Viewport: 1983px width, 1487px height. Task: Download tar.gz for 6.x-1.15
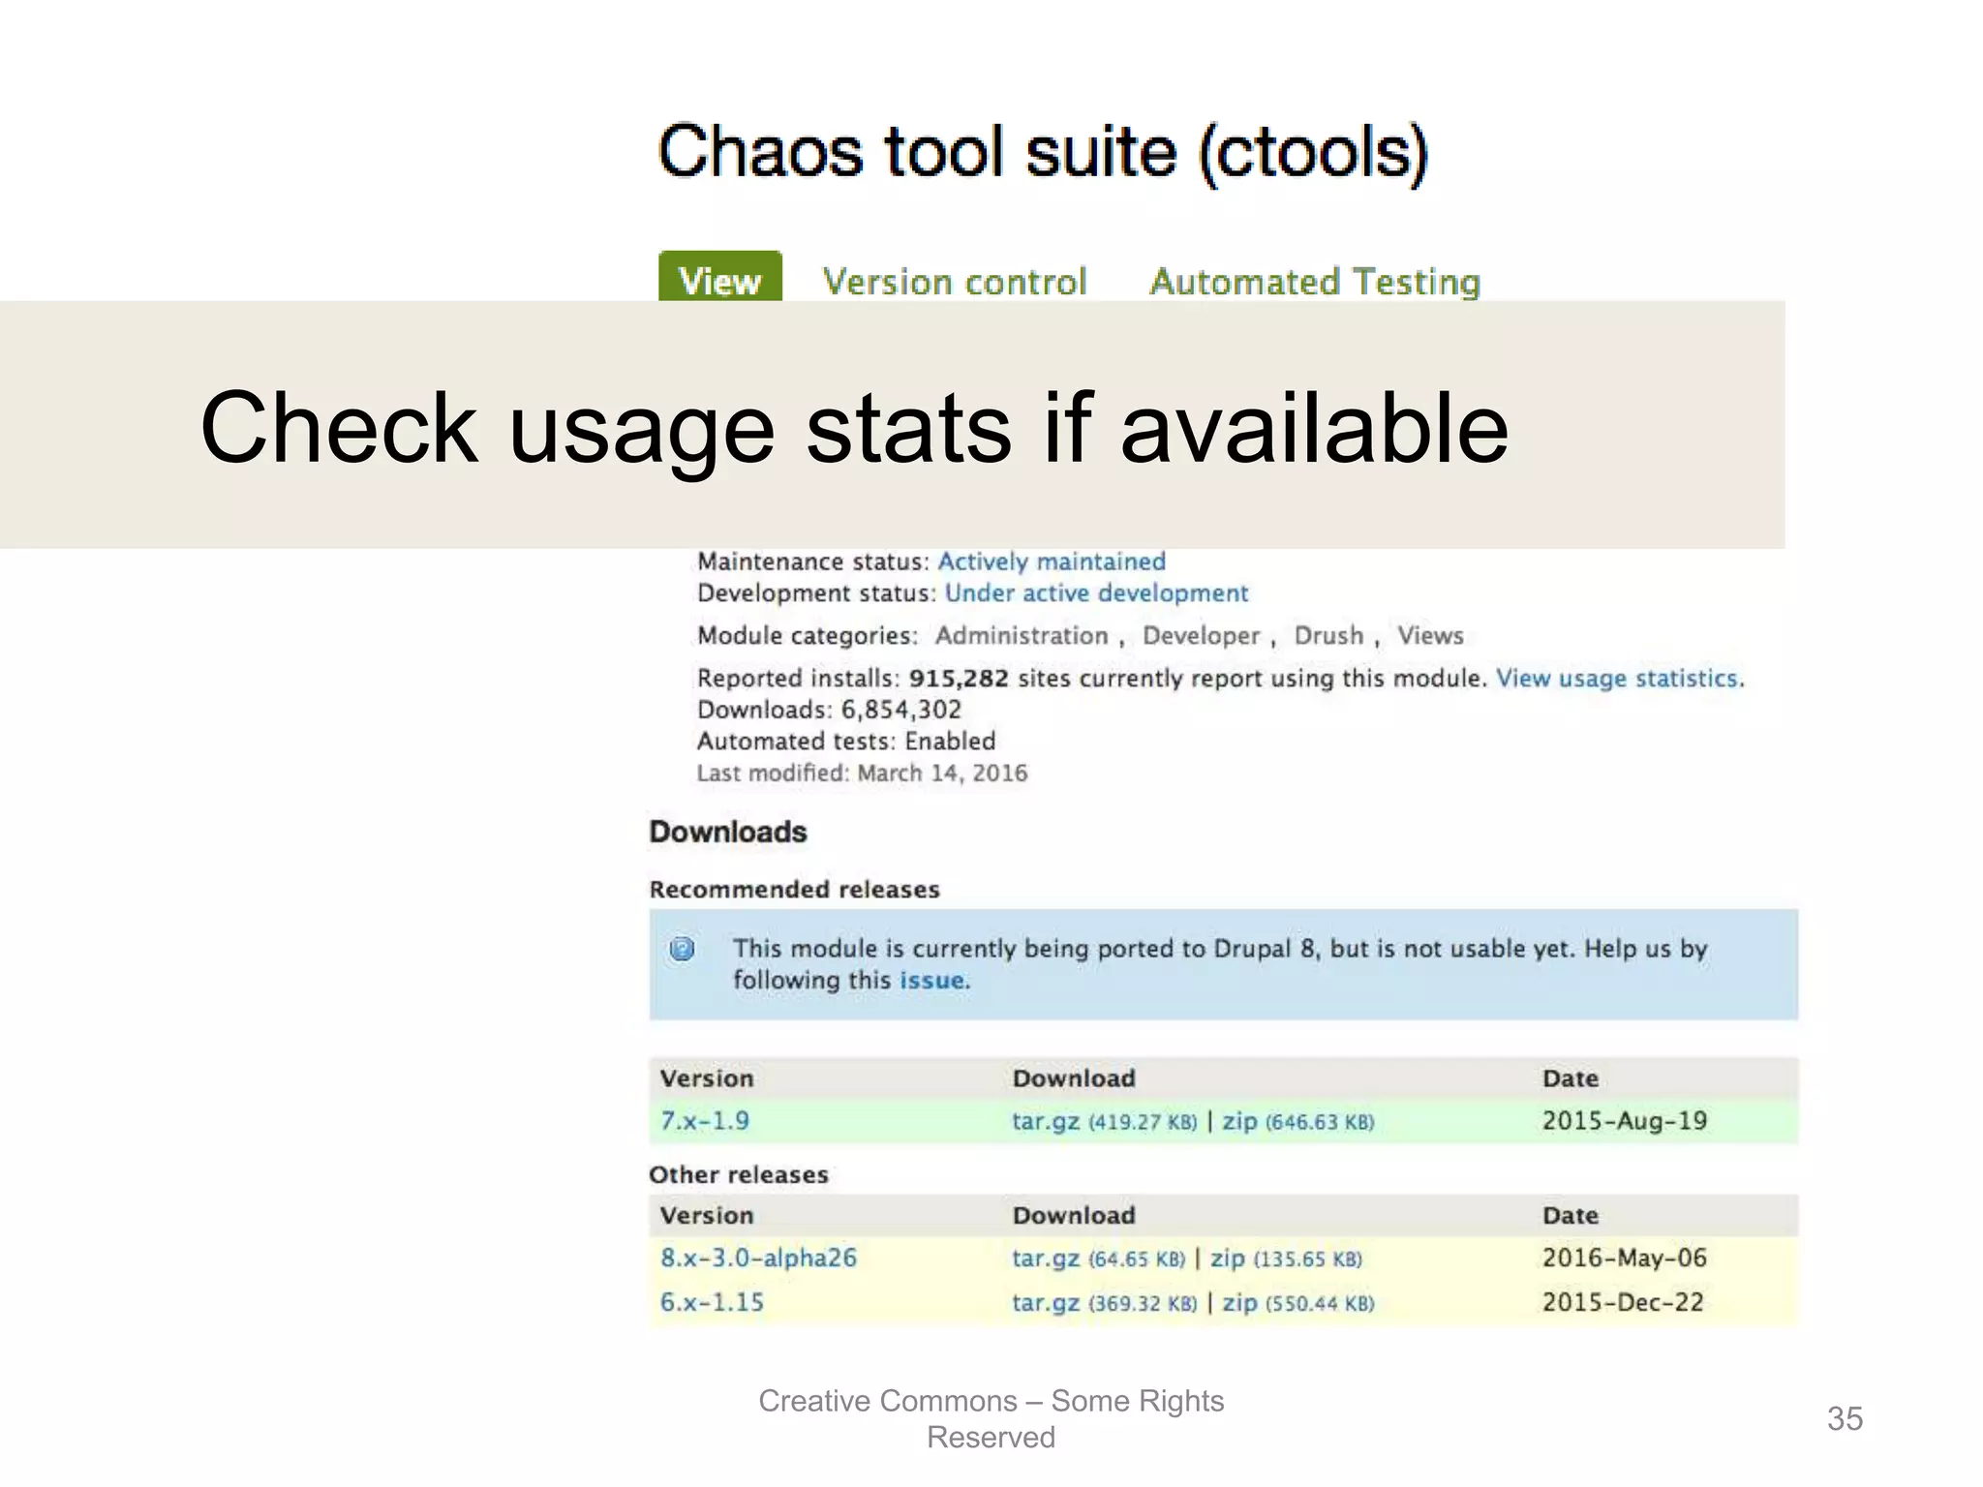(x=1046, y=1303)
